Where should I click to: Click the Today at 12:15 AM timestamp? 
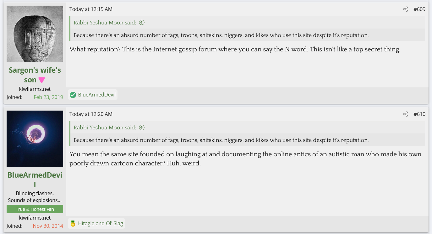pyautogui.click(x=91, y=9)
